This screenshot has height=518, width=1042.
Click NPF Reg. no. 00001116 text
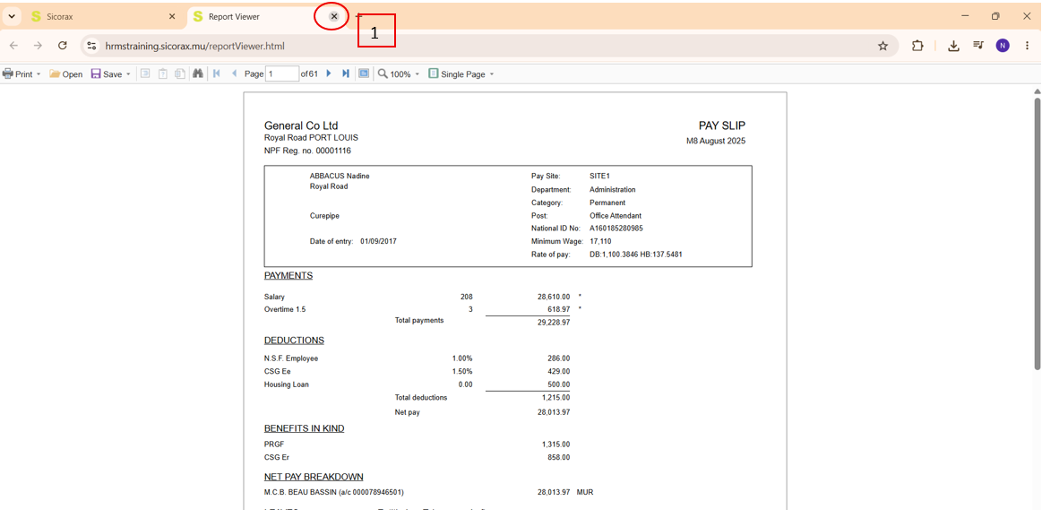pyautogui.click(x=307, y=151)
